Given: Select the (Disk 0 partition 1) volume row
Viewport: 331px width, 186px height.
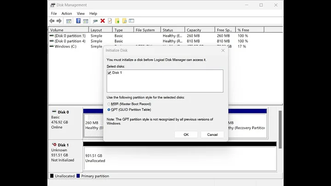Looking at the screenshot, I should pyautogui.click(x=165, y=36).
